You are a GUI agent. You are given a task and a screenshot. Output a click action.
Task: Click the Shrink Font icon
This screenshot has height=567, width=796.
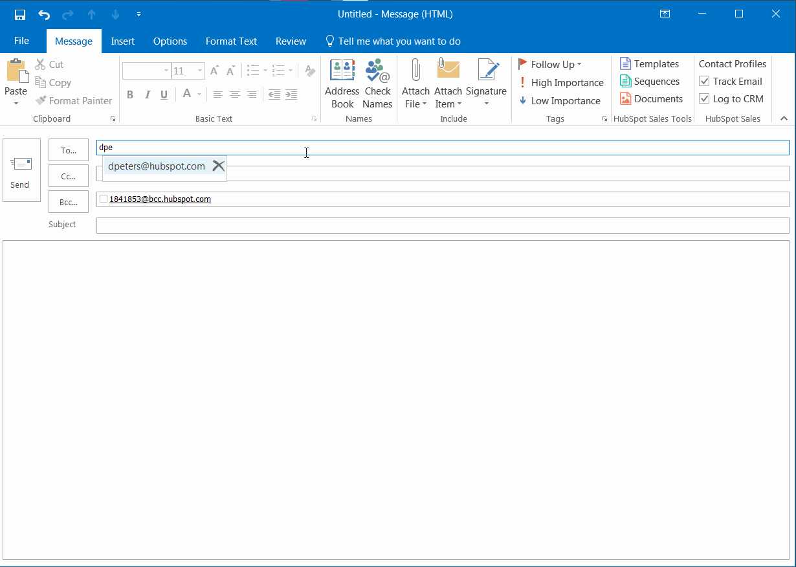coord(230,71)
